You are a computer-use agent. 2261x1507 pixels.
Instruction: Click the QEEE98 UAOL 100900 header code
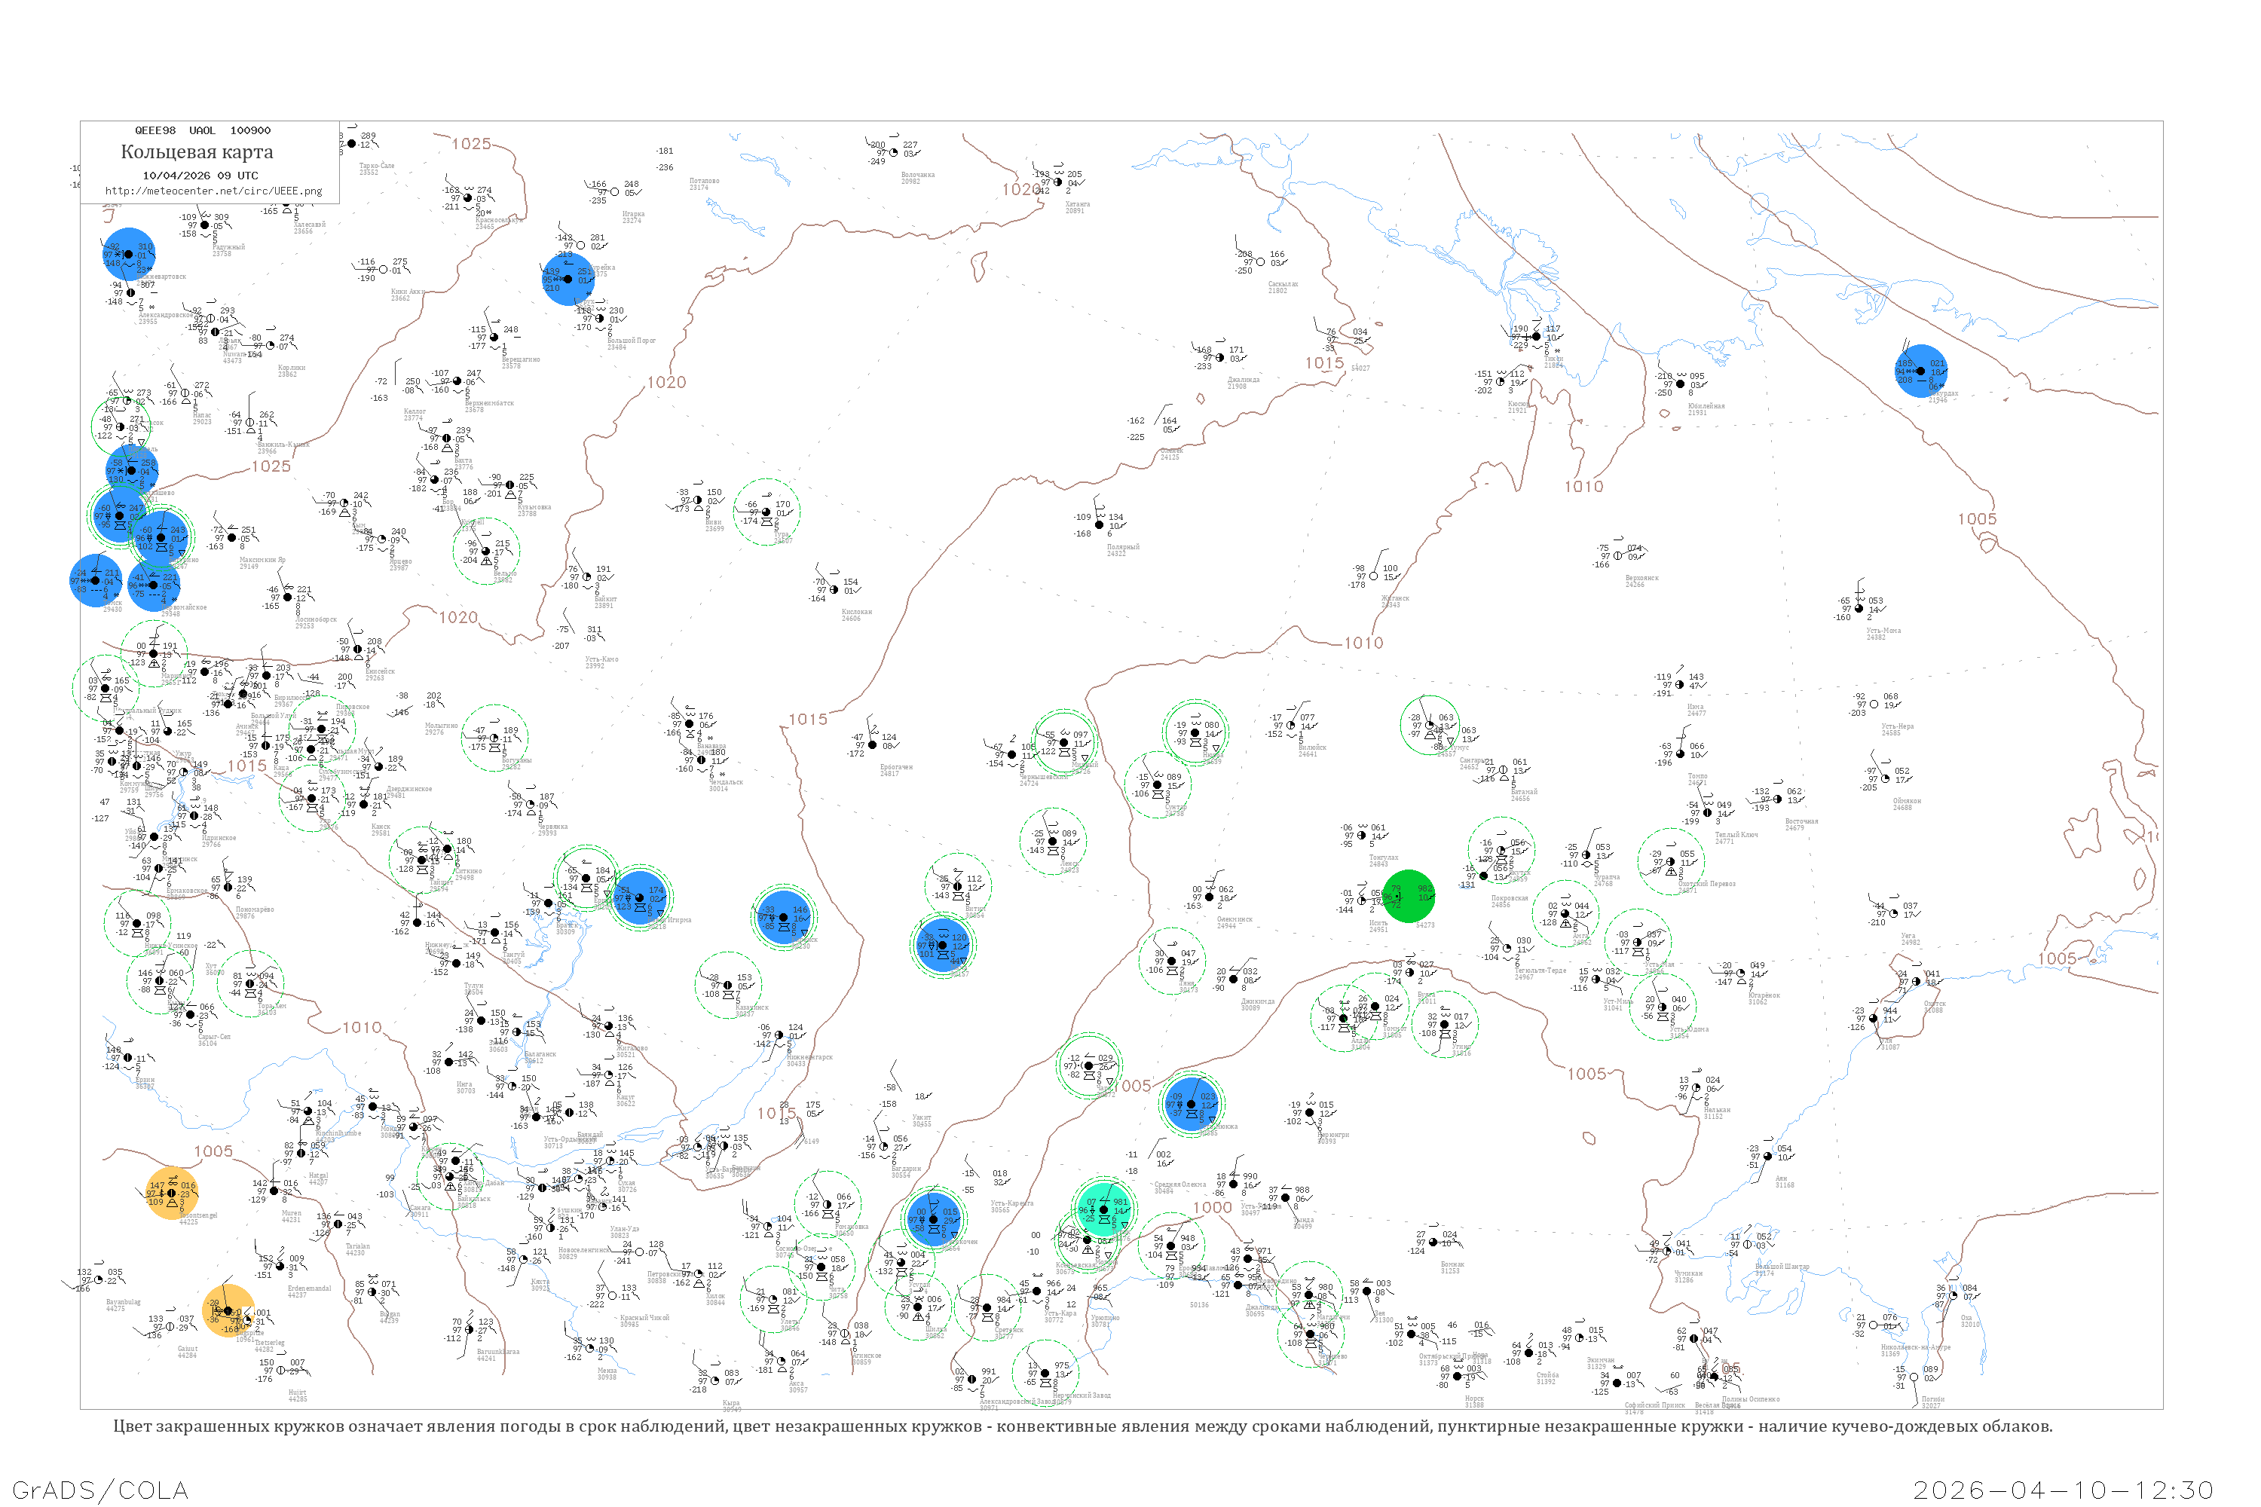coord(202,130)
